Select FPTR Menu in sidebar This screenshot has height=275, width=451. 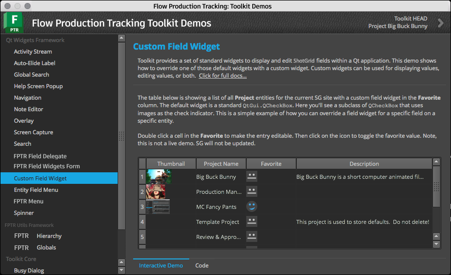tap(28, 201)
